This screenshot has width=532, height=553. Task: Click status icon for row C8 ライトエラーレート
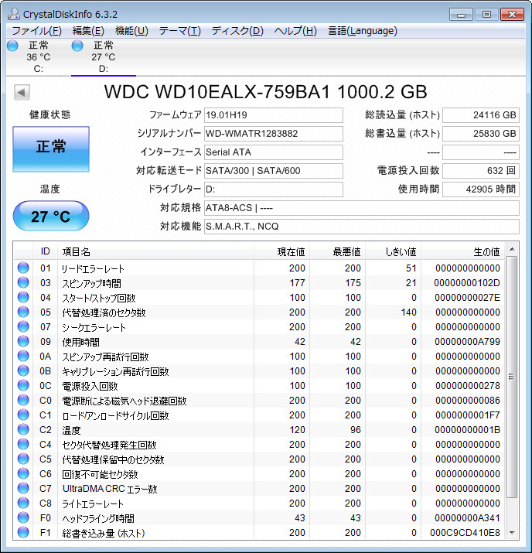coord(23,503)
